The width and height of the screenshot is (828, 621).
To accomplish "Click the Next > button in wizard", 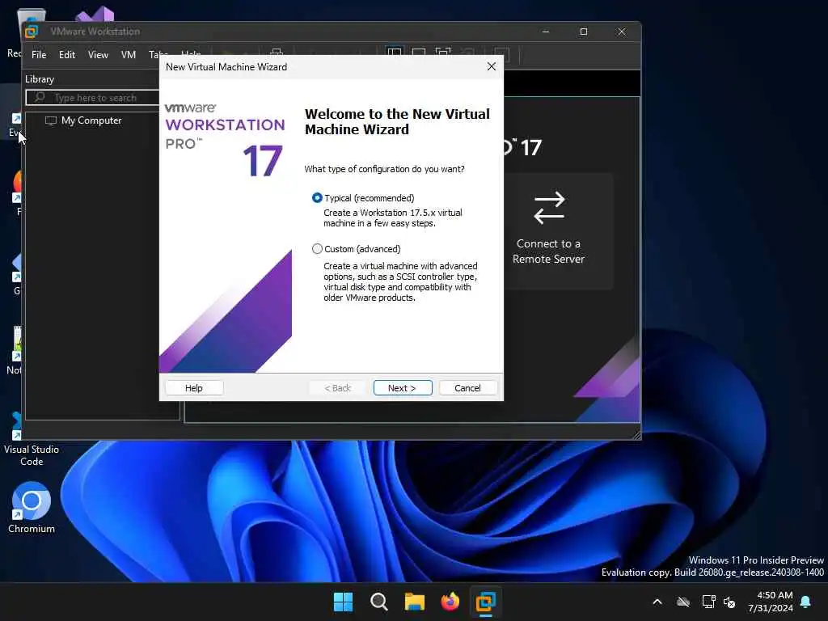I will tap(403, 387).
